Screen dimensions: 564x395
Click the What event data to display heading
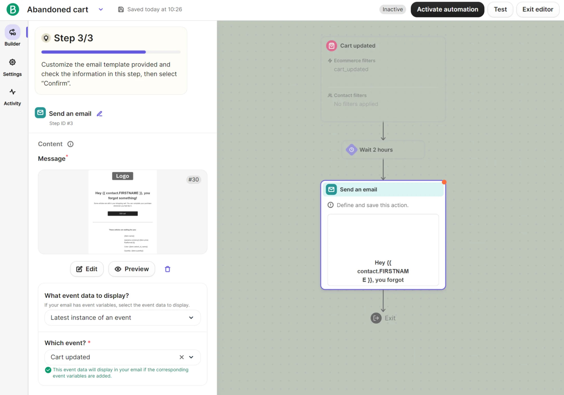(87, 296)
